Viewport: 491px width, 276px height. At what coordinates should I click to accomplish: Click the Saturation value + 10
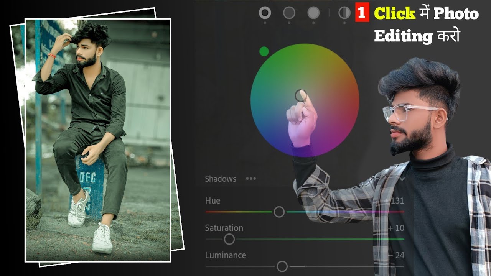(396, 228)
